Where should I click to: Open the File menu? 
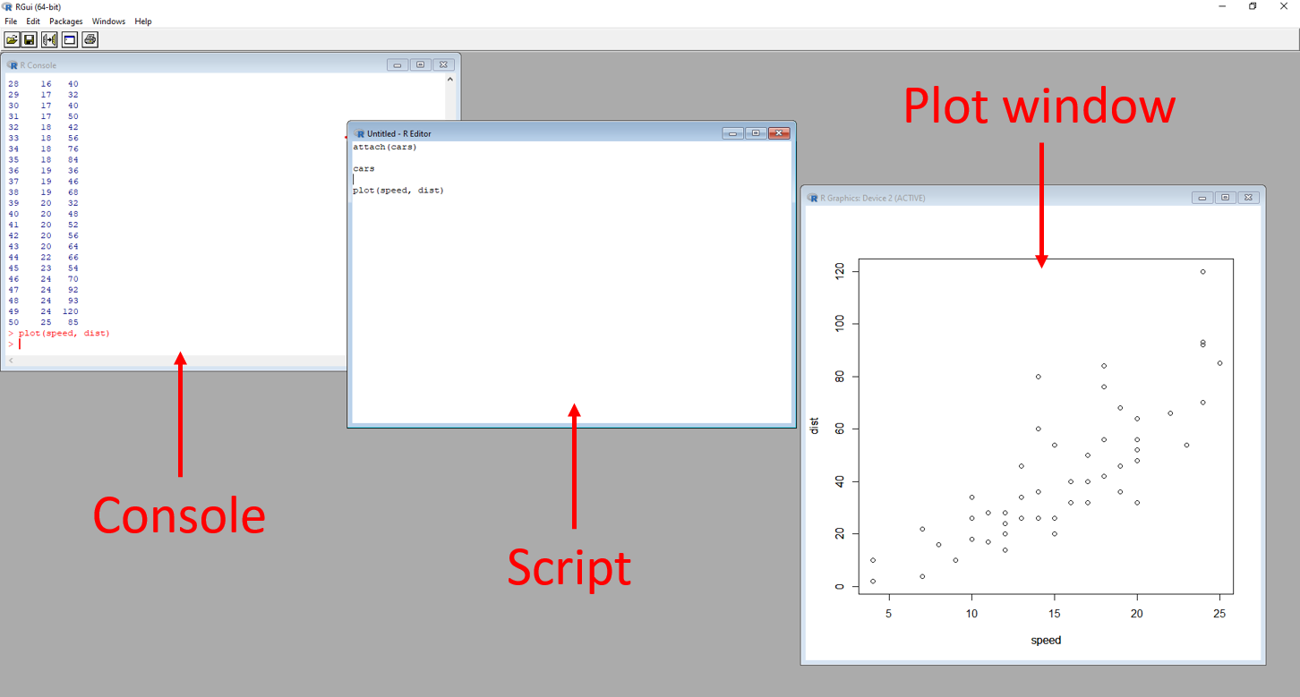point(11,21)
